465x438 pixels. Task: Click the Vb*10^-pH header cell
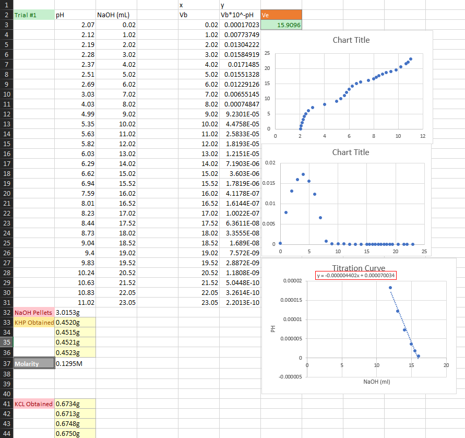tap(240, 15)
